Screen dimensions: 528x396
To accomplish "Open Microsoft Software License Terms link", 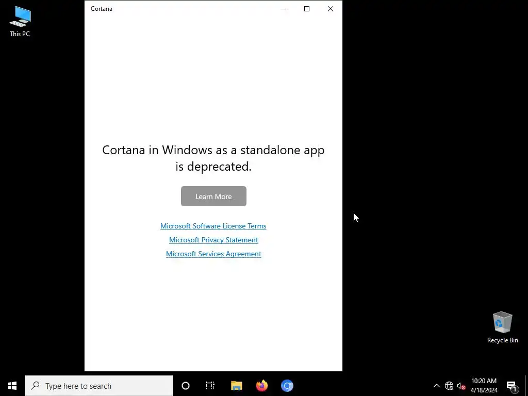I will 213,226.
